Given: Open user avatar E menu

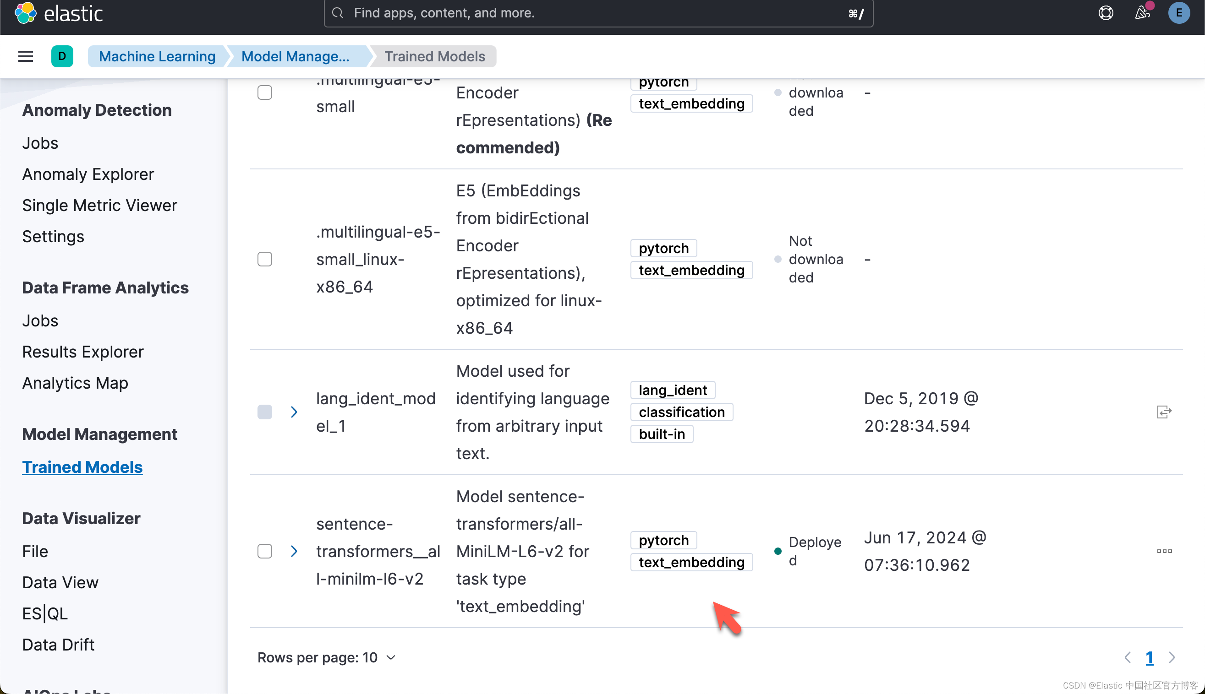Looking at the screenshot, I should (x=1178, y=13).
